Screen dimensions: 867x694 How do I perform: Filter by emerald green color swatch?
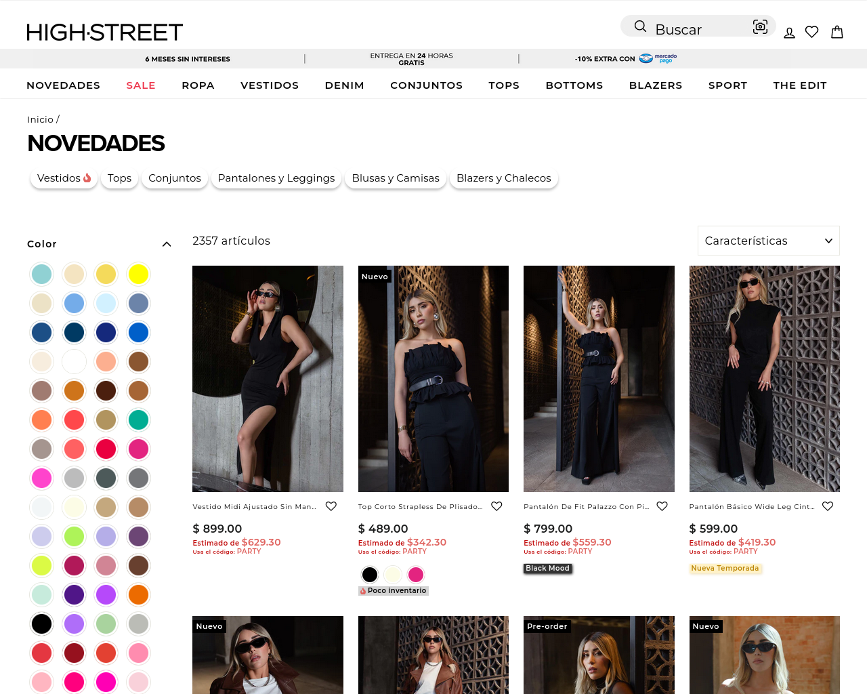(x=139, y=420)
